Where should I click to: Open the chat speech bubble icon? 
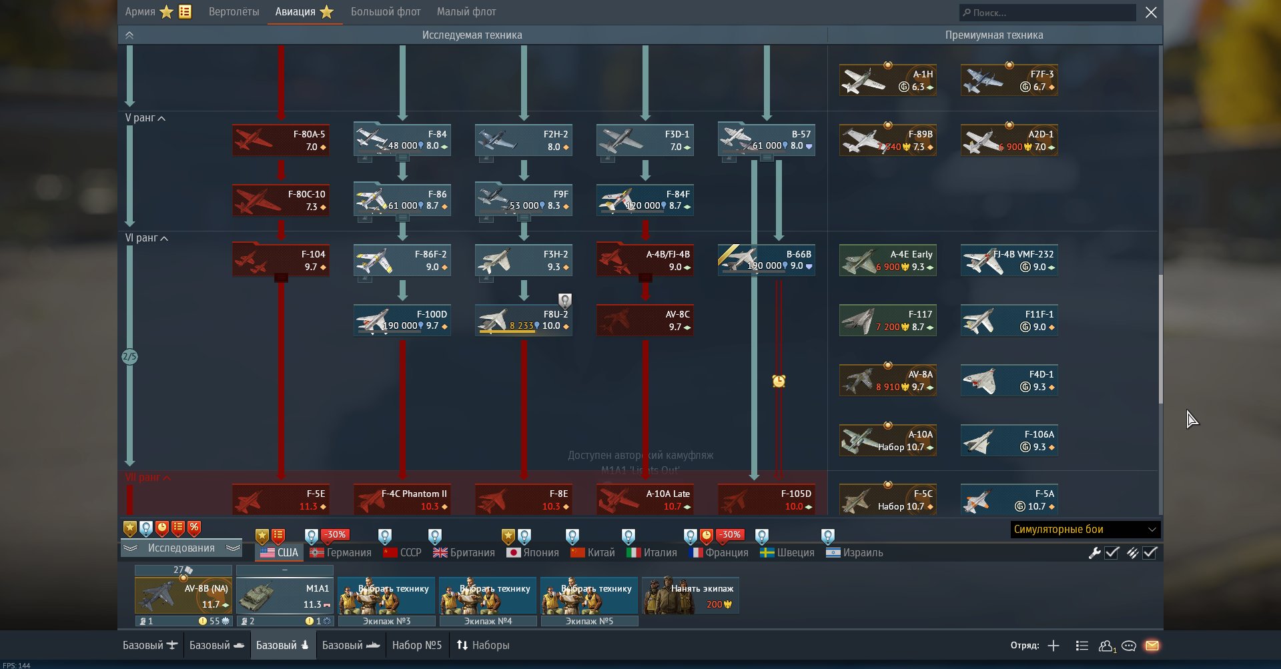coord(1129,646)
